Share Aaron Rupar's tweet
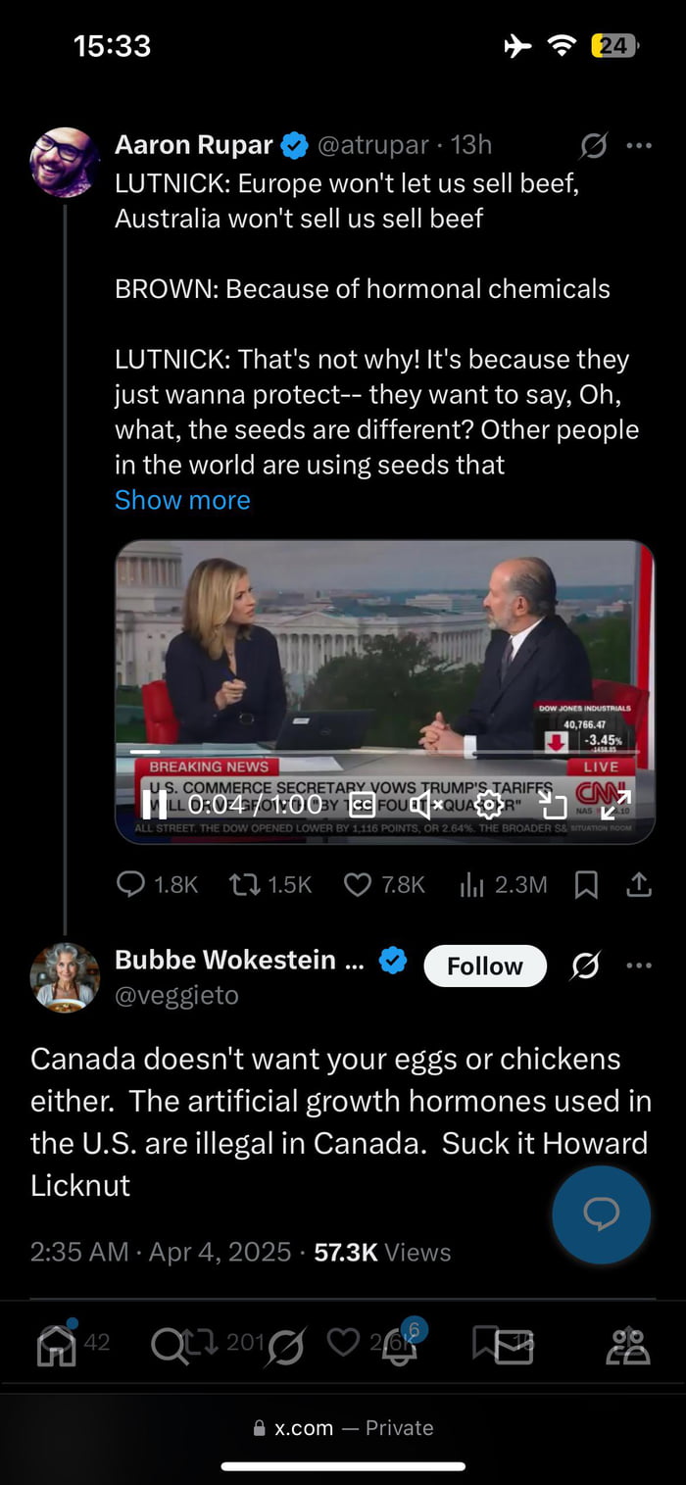The image size is (686, 1485). coord(639,885)
